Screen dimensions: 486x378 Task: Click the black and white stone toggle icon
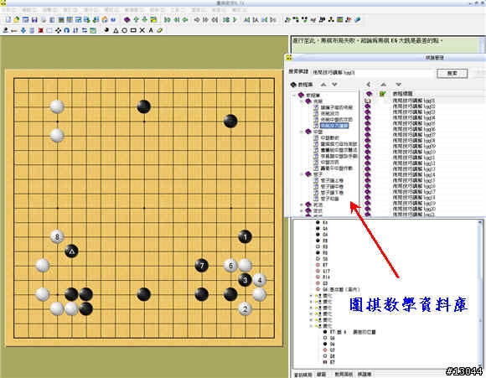tap(106, 30)
